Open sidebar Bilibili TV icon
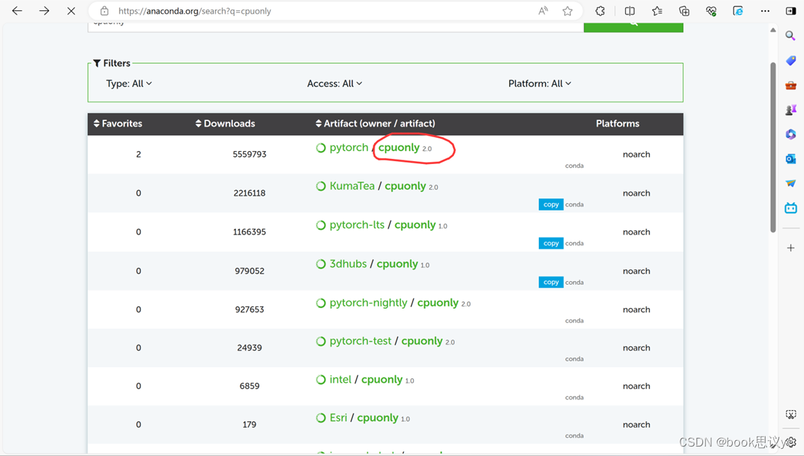Image resolution: width=804 pixels, height=456 pixels. click(791, 208)
